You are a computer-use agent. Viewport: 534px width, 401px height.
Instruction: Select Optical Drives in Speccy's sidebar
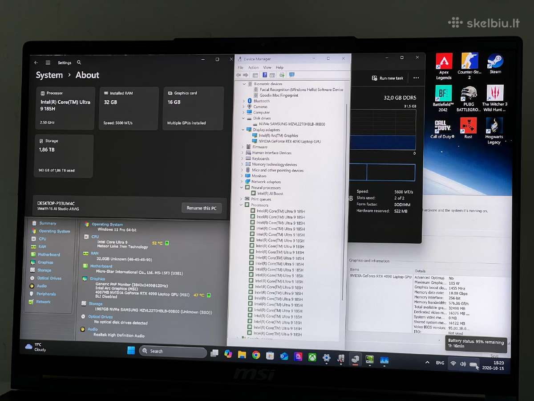click(46, 278)
